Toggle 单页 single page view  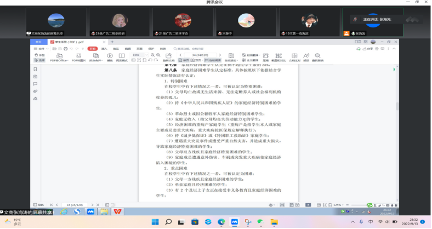(185, 60)
